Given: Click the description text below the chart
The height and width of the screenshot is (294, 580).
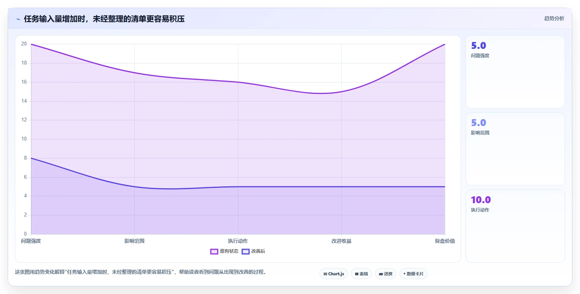Looking at the screenshot, I should click(x=140, y=272).
